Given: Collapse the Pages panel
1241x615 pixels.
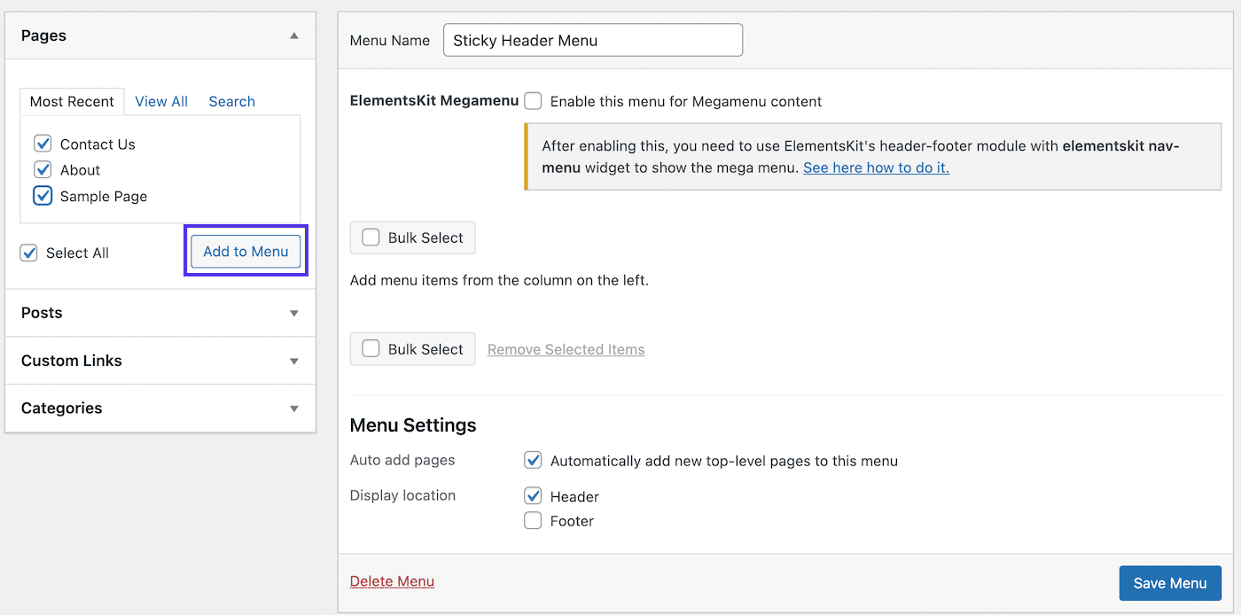Looking at the screenshot, I should tap(293, 35).
